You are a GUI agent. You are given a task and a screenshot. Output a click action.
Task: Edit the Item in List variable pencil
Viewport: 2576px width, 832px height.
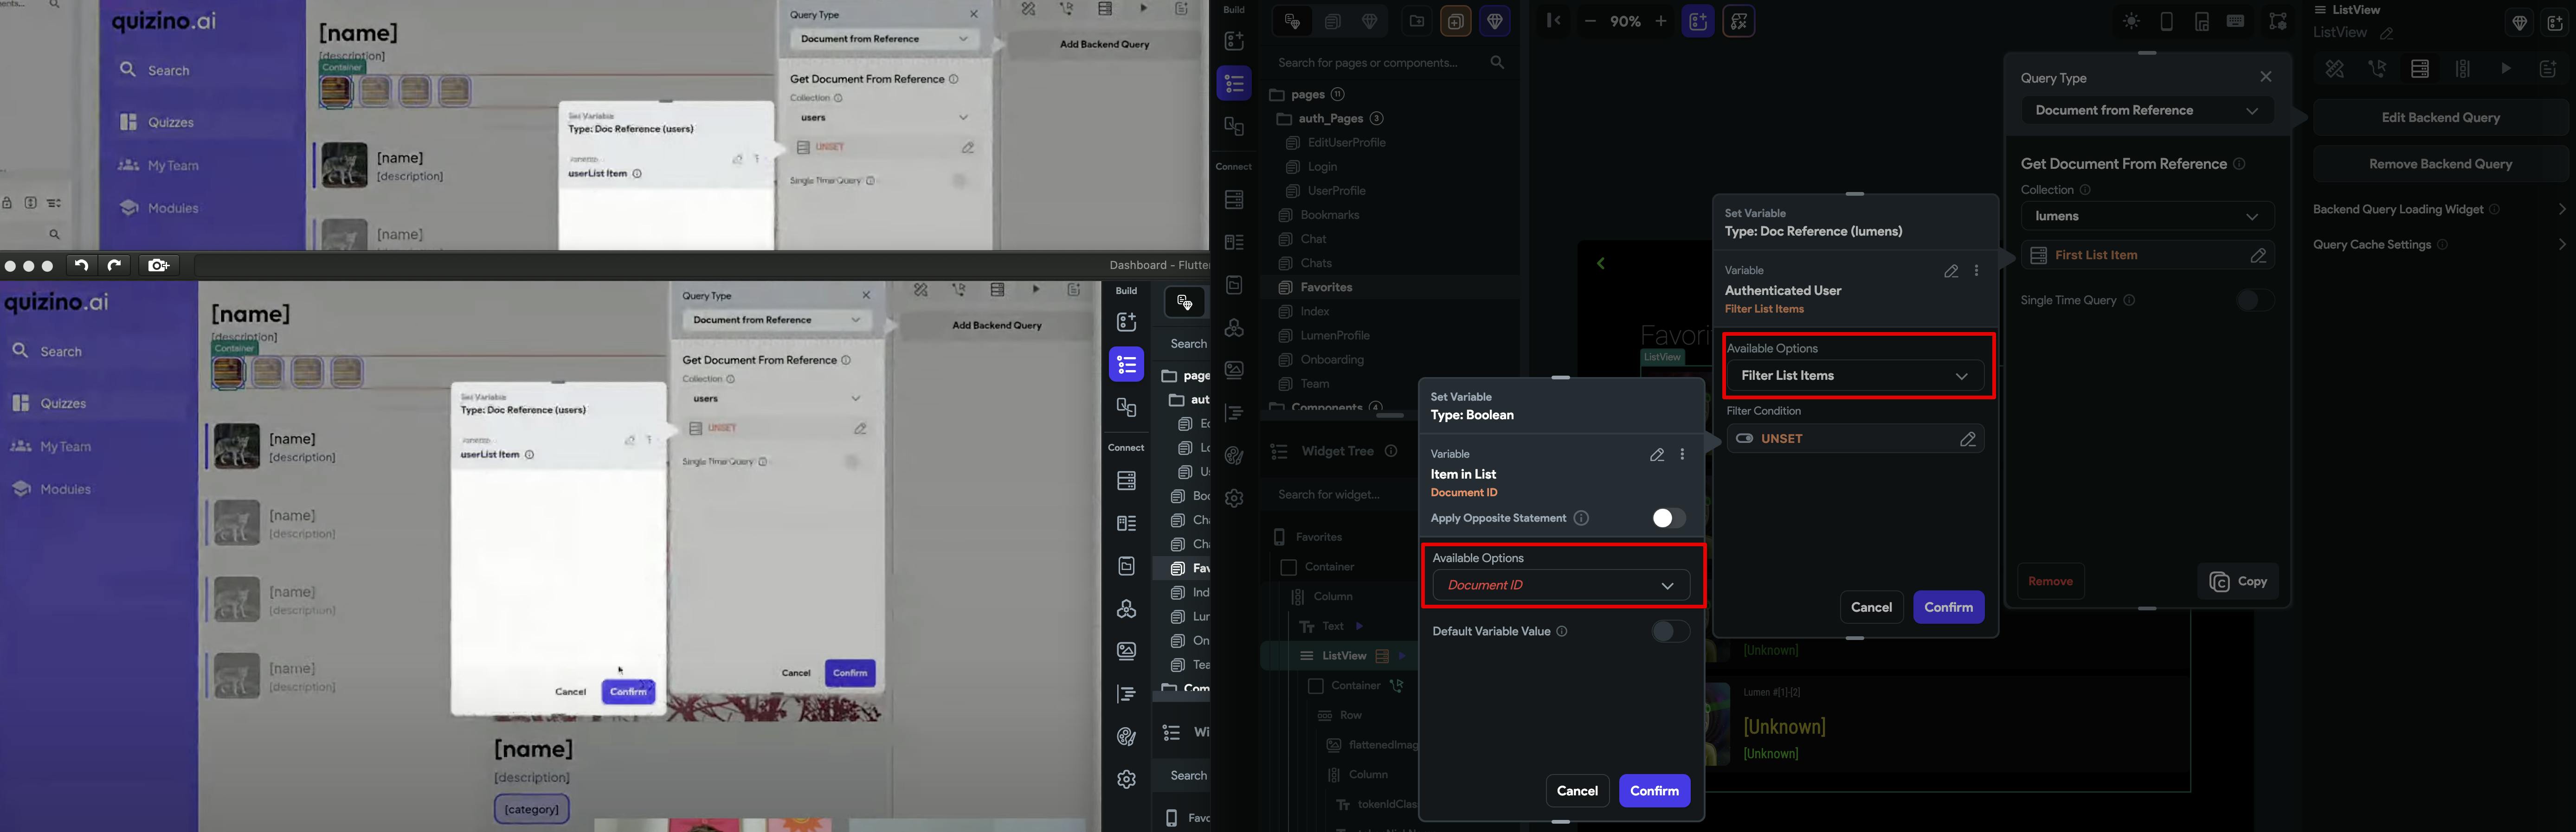click(x=1657, y=455)
